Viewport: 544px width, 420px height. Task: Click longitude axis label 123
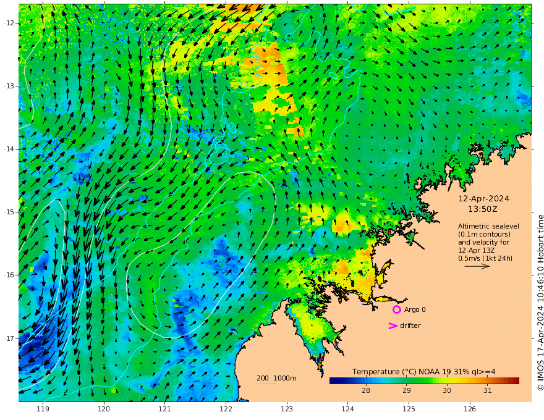click(287, 409)
